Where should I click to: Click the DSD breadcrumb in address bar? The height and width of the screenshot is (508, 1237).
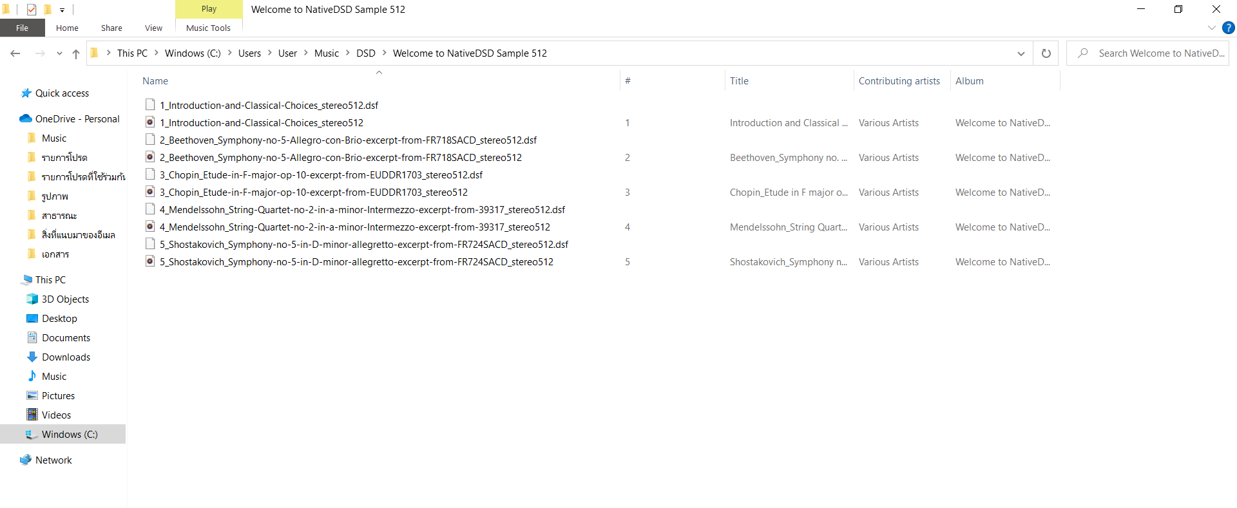point(365,53)
